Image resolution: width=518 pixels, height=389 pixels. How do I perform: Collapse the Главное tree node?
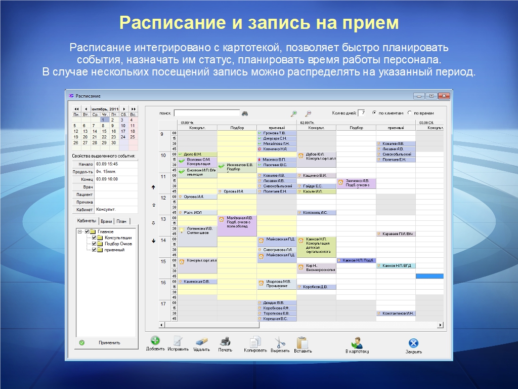[x=79, y=231]
